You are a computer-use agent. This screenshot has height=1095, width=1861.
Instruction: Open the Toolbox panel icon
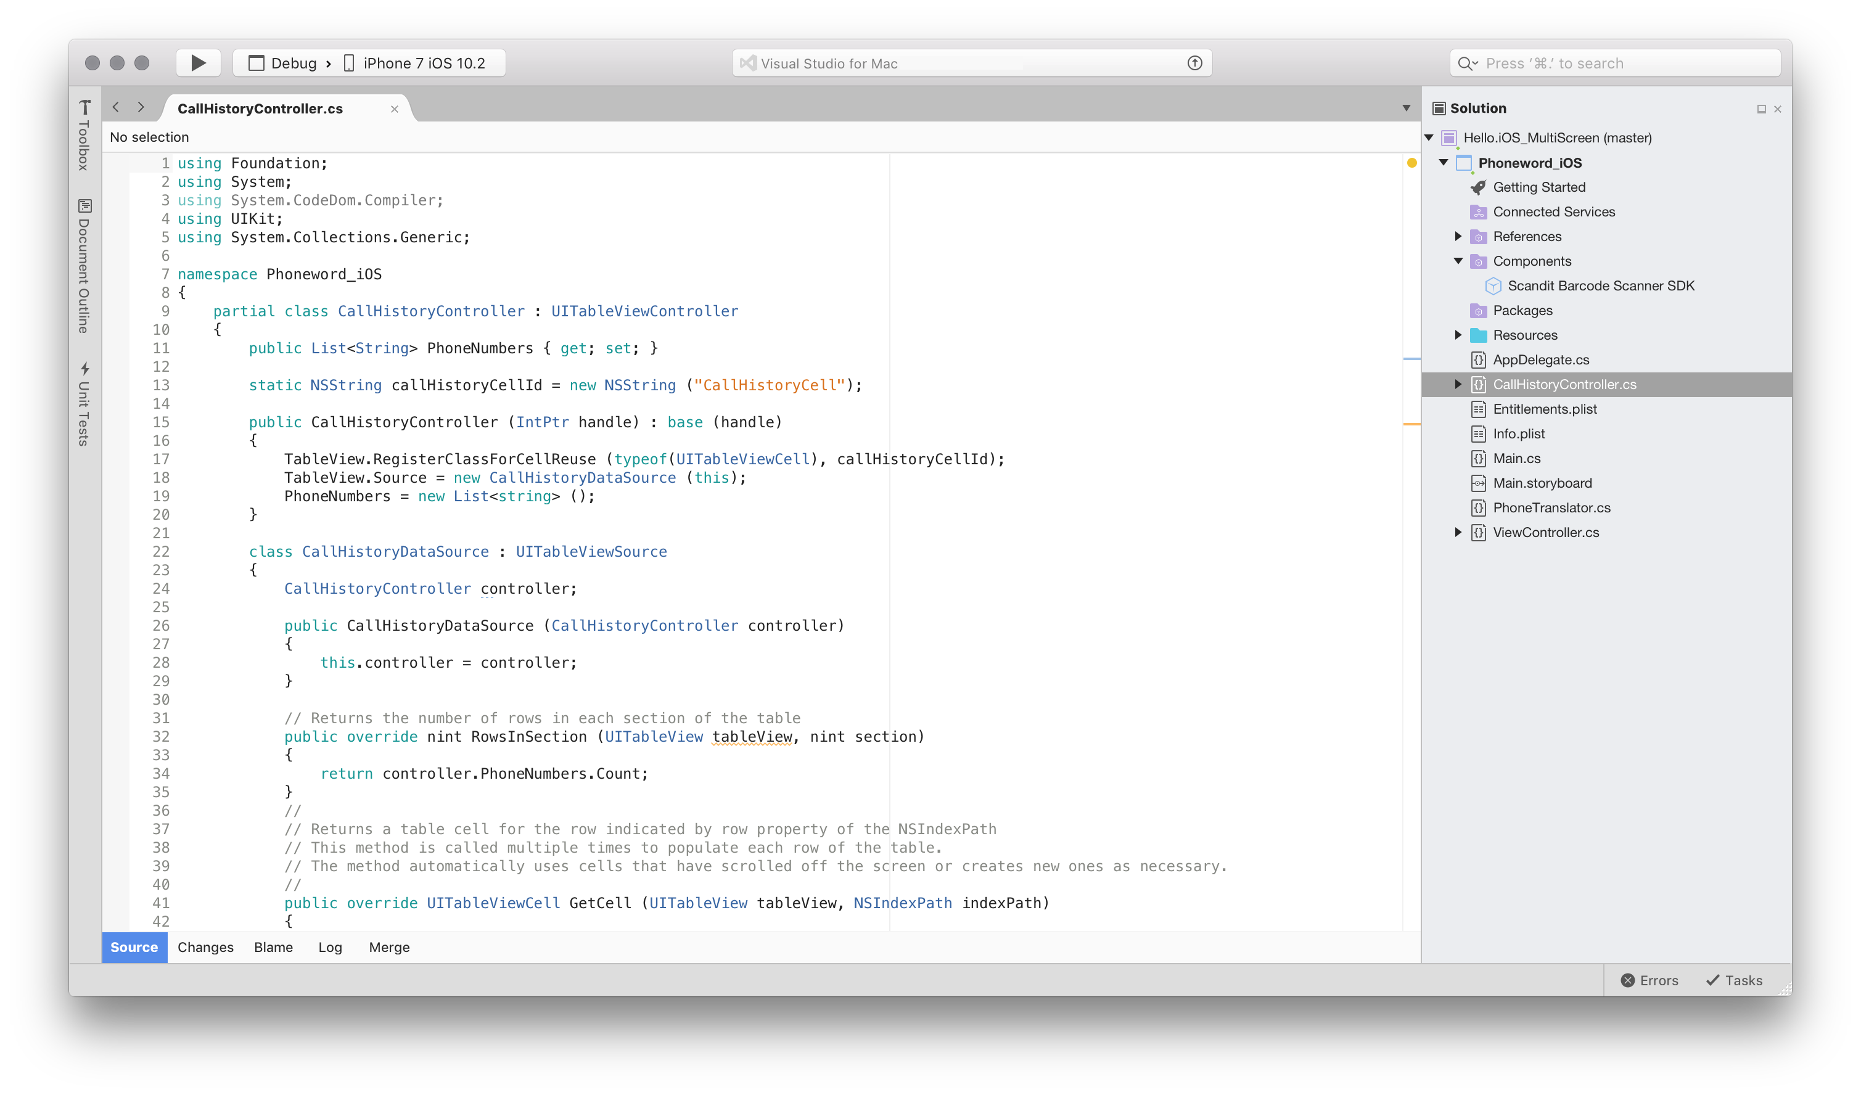[x=84, y=105]
